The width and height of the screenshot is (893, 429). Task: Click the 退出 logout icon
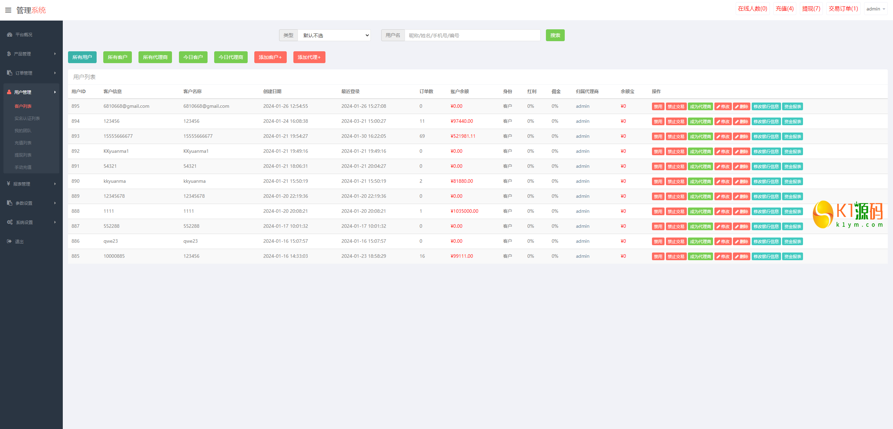click(x=9, y=241)
